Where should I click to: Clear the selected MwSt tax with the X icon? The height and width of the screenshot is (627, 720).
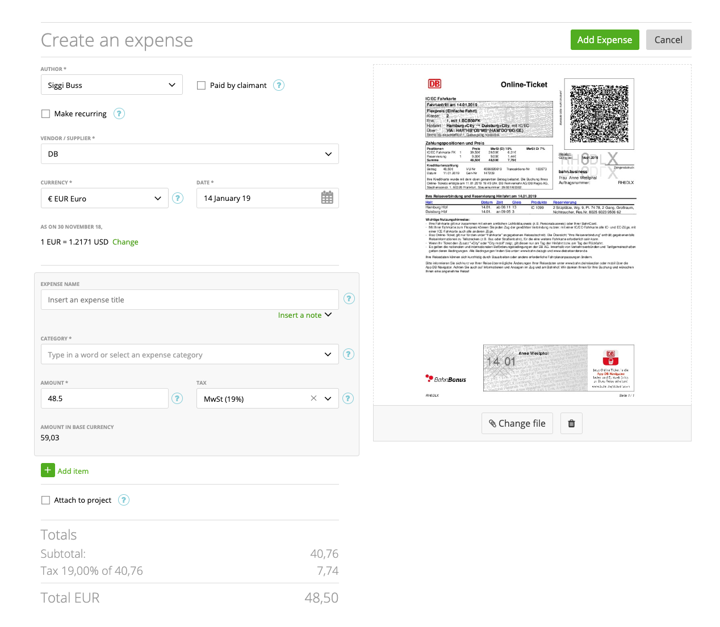[313, 398]
